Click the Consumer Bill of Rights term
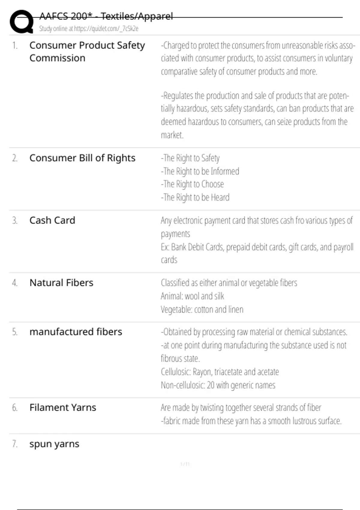The height and width of the screenshot is (510, 360). tap(82, 158)
